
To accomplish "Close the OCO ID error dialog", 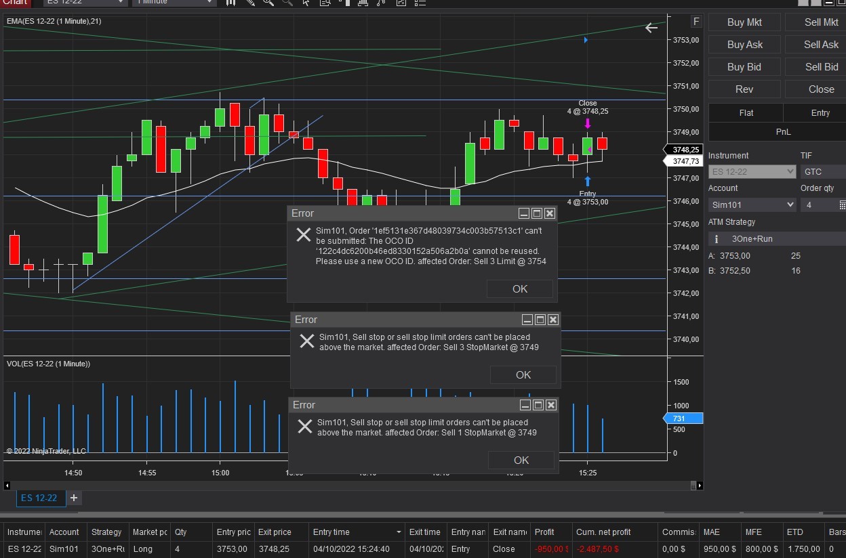I will point(550,213).
